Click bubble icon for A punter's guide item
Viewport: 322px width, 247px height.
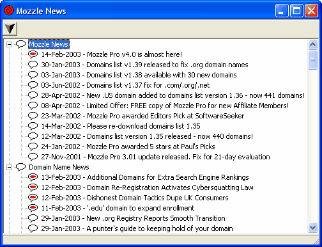pos(33,228)
